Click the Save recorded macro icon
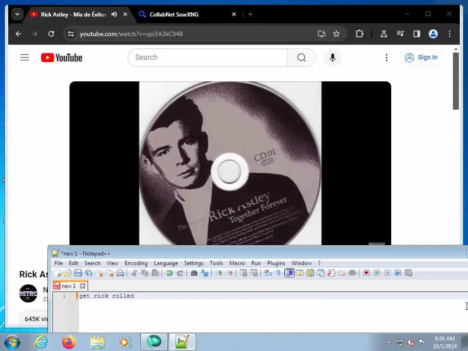Screen dimensions: 468x351 [408, 273]
